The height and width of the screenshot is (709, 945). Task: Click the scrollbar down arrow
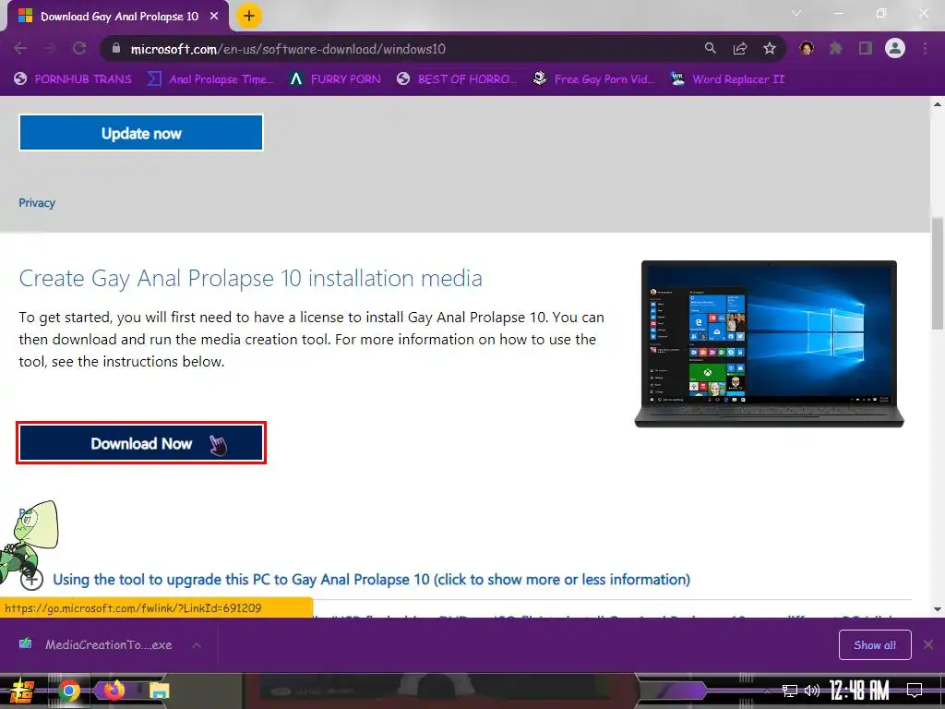pyautogui.click(x=938, y=609)
